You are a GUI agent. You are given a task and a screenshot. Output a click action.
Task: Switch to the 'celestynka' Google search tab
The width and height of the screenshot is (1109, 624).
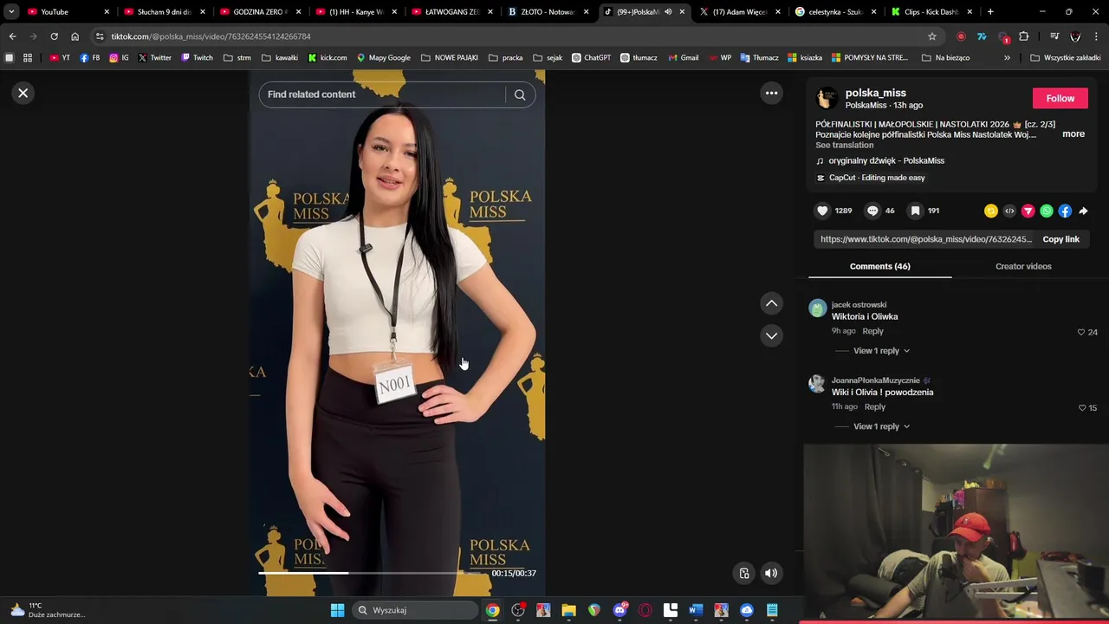pyautogui.click(x=835, y=12)
